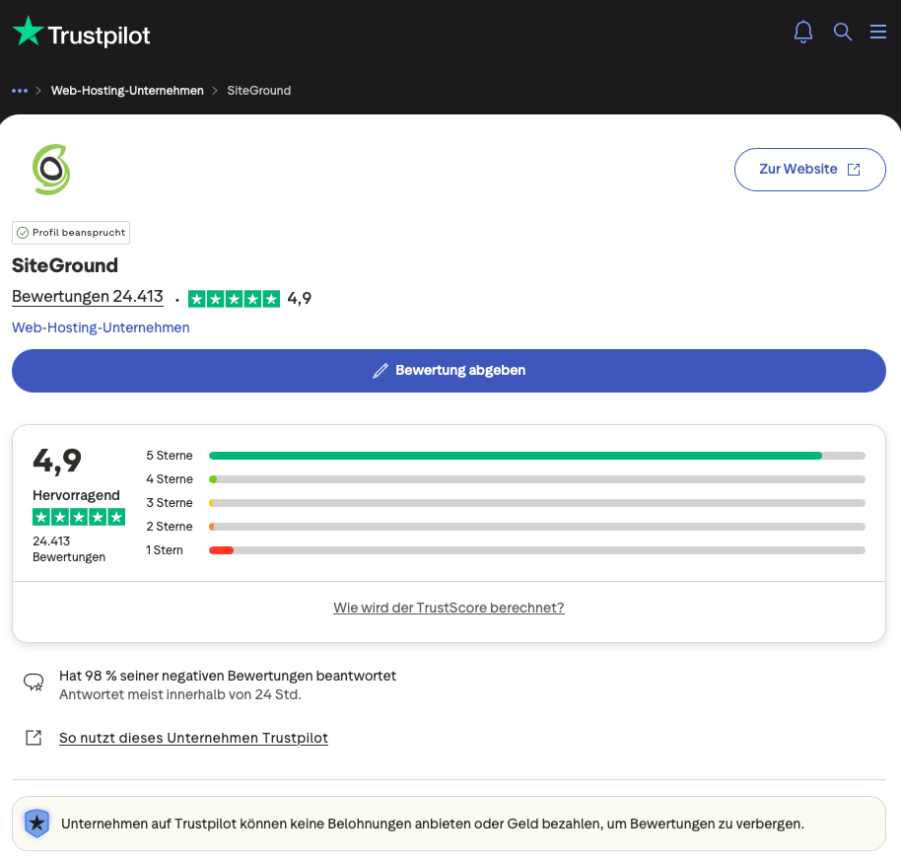This screenshot has height=864, width=901.
Task: Click Web-Hosting-Unternehmen category link
Action: pos(101,327)
